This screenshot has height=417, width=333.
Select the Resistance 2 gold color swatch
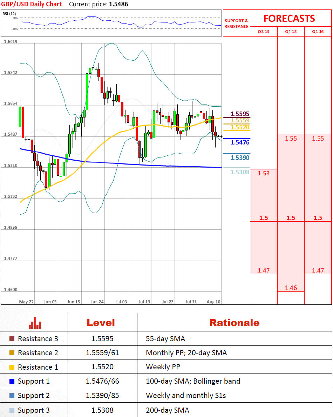click(12, 353)
